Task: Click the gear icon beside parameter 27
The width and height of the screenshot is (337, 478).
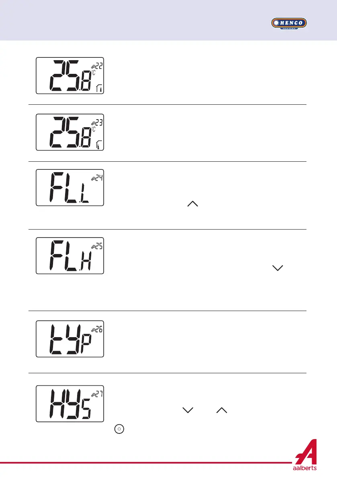Action: coord(93,395)
